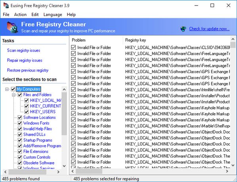Click results list scroll down arrow

(x=233, y=165)
